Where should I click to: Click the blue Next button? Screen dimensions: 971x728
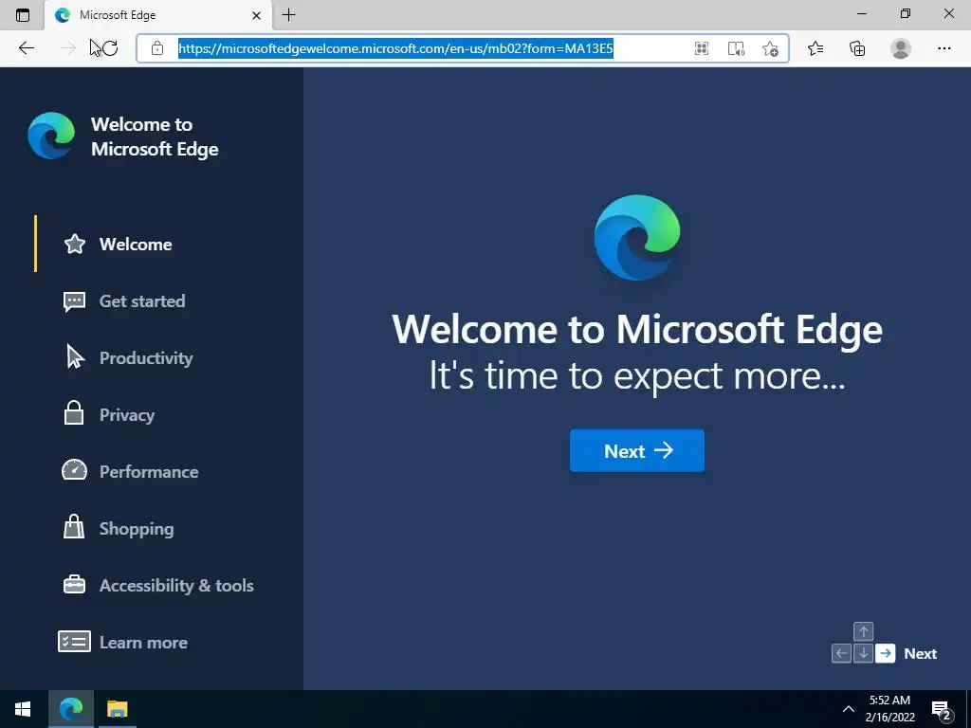pos(636,450)
